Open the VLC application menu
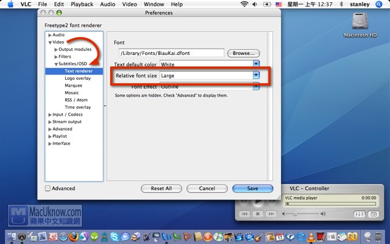Image resolution: width=390 pixels, height=244 pixels. click(x=26, y=4)
